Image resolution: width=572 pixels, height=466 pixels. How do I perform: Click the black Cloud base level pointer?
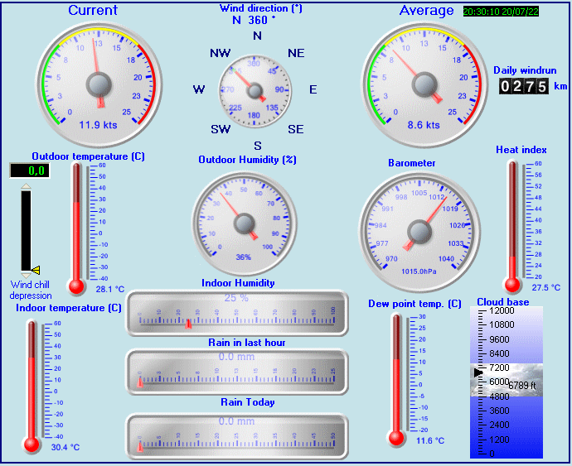click(477, 373)
